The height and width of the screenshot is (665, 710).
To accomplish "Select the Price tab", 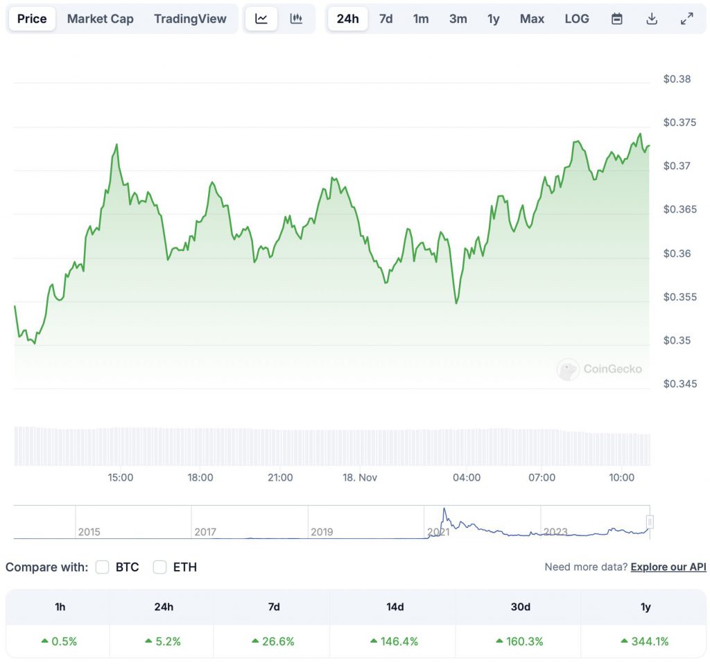I will point(31,19).
